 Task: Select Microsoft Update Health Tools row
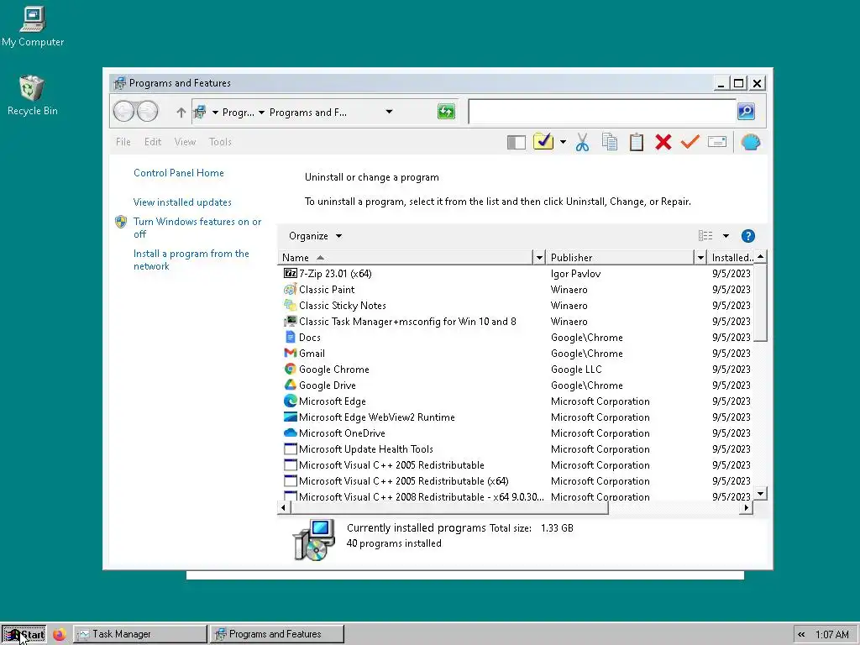point(517,449)
